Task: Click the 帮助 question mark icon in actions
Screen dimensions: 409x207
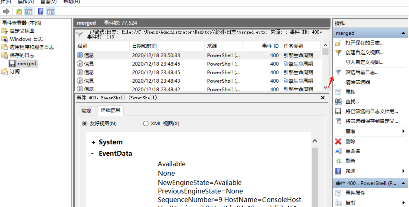Action: pos(338,171)
